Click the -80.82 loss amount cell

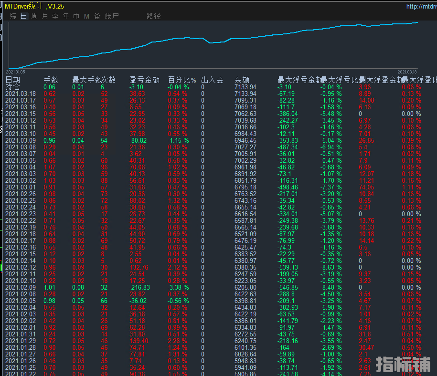(138, 141)
